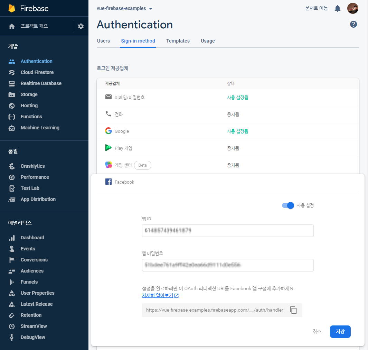
Task: Click the Funnels icon
Action: point(12,282)
